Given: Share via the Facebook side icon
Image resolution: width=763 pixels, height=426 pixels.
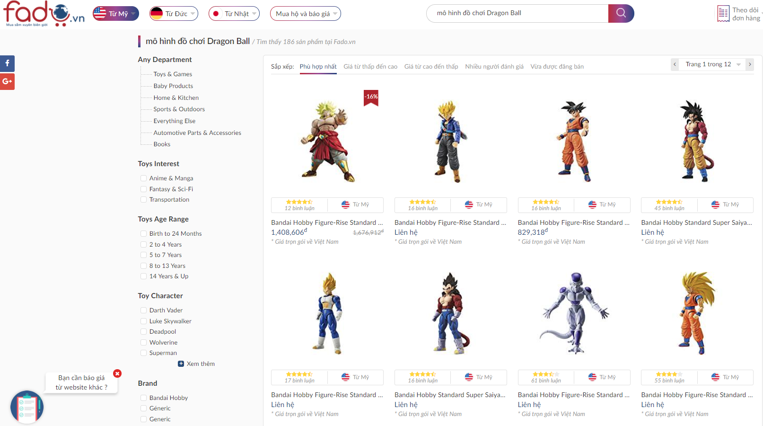Looking at the screenshot, I should 7,63.
